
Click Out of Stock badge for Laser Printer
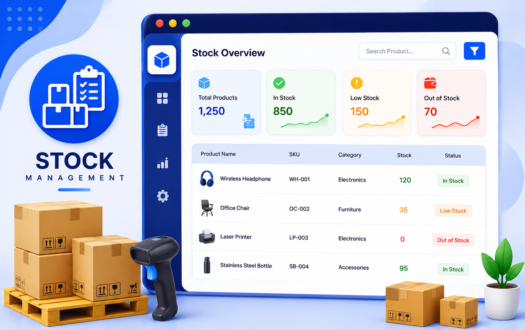(x=453, y=240)
